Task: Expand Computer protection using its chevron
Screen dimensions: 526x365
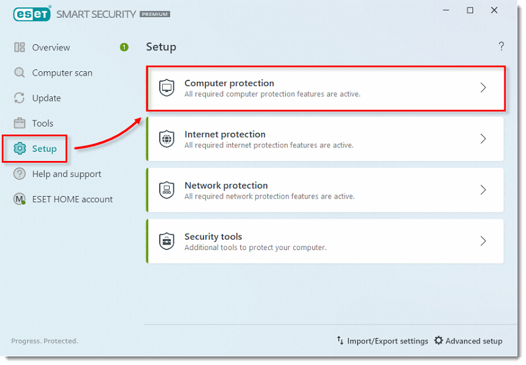Action: (483, 87)
